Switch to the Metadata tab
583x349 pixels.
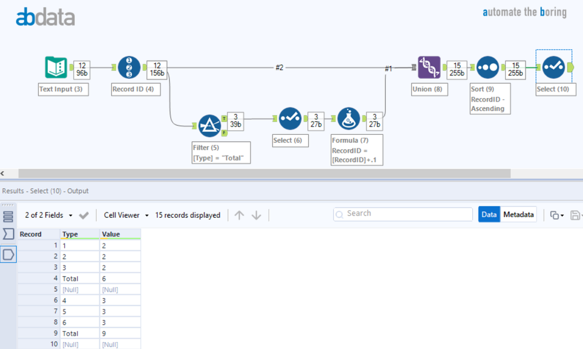[x=518, y=214]
